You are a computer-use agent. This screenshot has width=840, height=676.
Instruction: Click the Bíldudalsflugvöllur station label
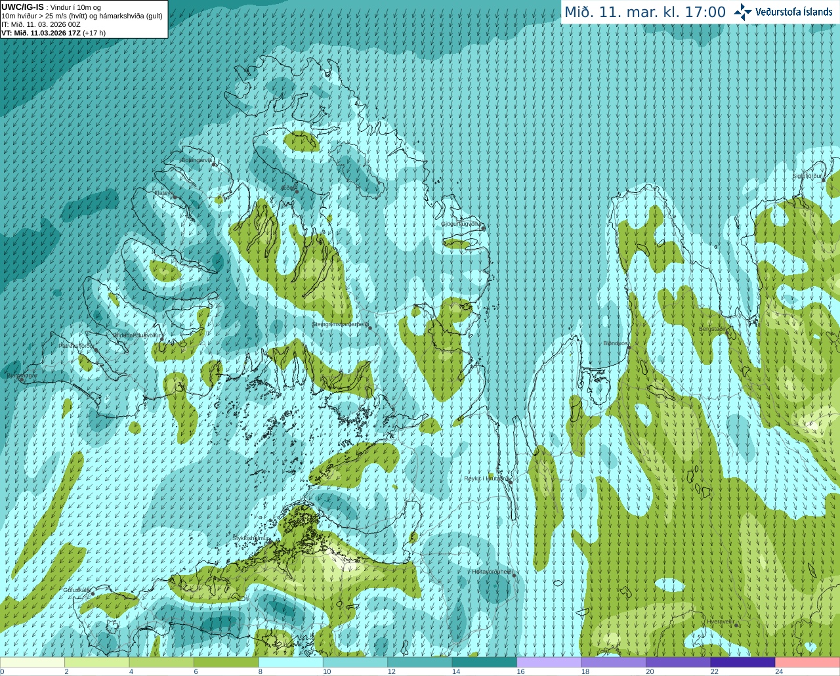[136, 335]
